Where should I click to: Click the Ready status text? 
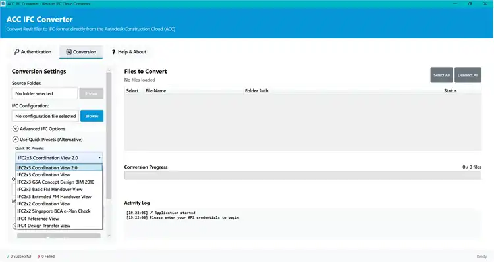click(481, 257)
